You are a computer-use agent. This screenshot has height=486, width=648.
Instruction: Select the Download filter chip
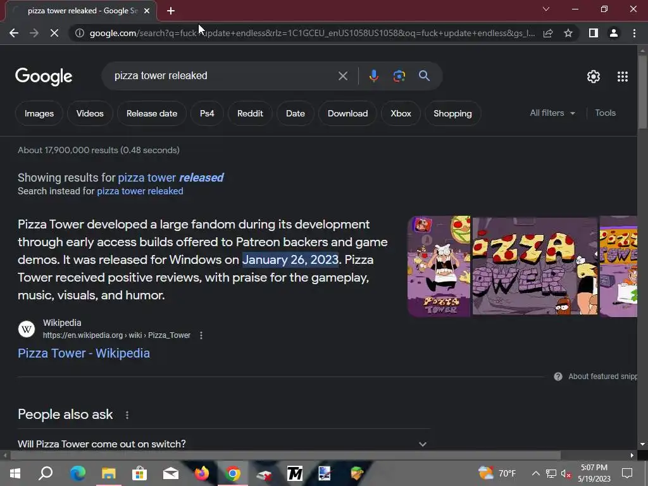click(347, 113)
